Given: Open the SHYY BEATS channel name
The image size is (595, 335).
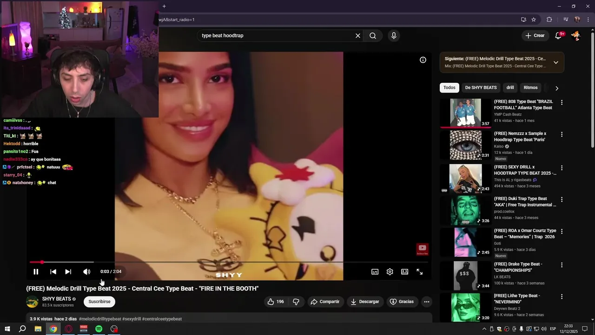Looking at the screenshot, I should click(x=57, y=299).
